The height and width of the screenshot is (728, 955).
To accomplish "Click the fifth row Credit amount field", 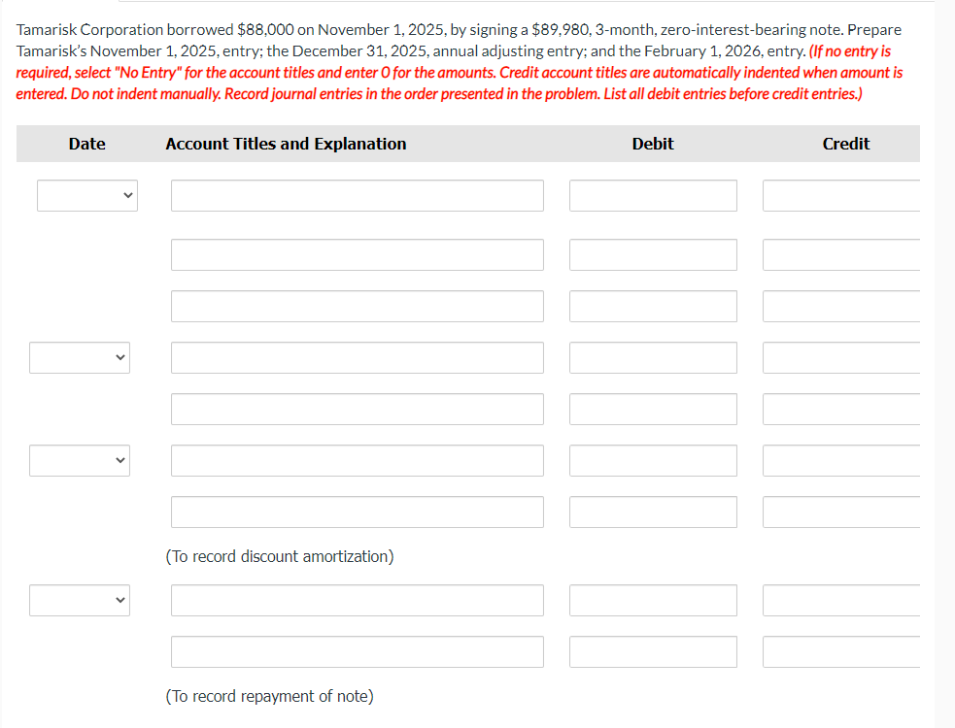I will coord(841,409).
